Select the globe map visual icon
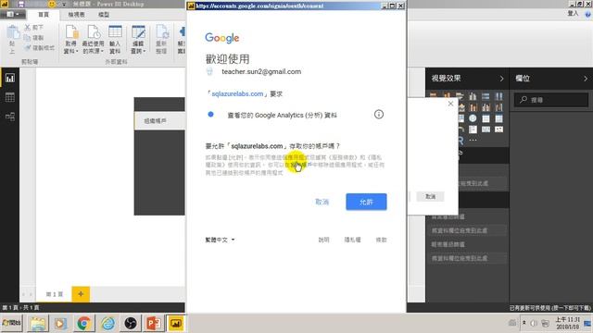Viewport: 593px width, 333px height. 473,118
